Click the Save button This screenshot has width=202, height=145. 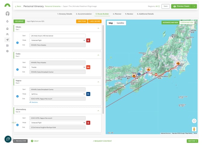tap(166, 6)
